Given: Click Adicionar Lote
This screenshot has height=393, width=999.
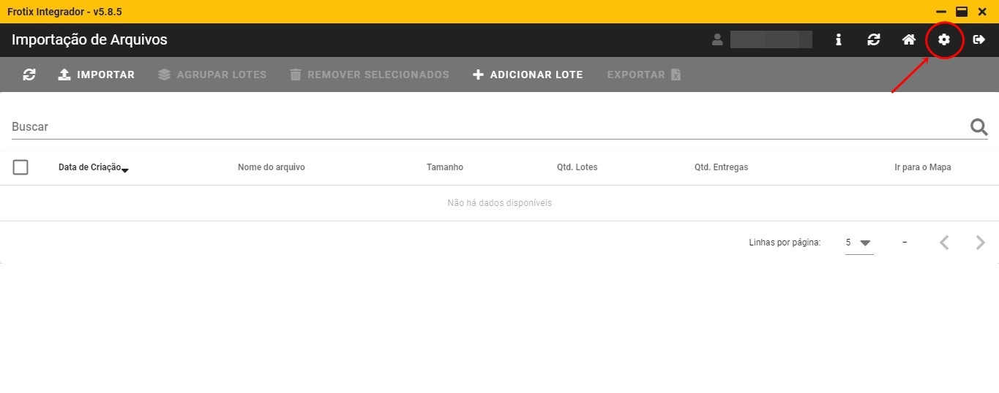Looking at the screenshot, I should [528, 75].
